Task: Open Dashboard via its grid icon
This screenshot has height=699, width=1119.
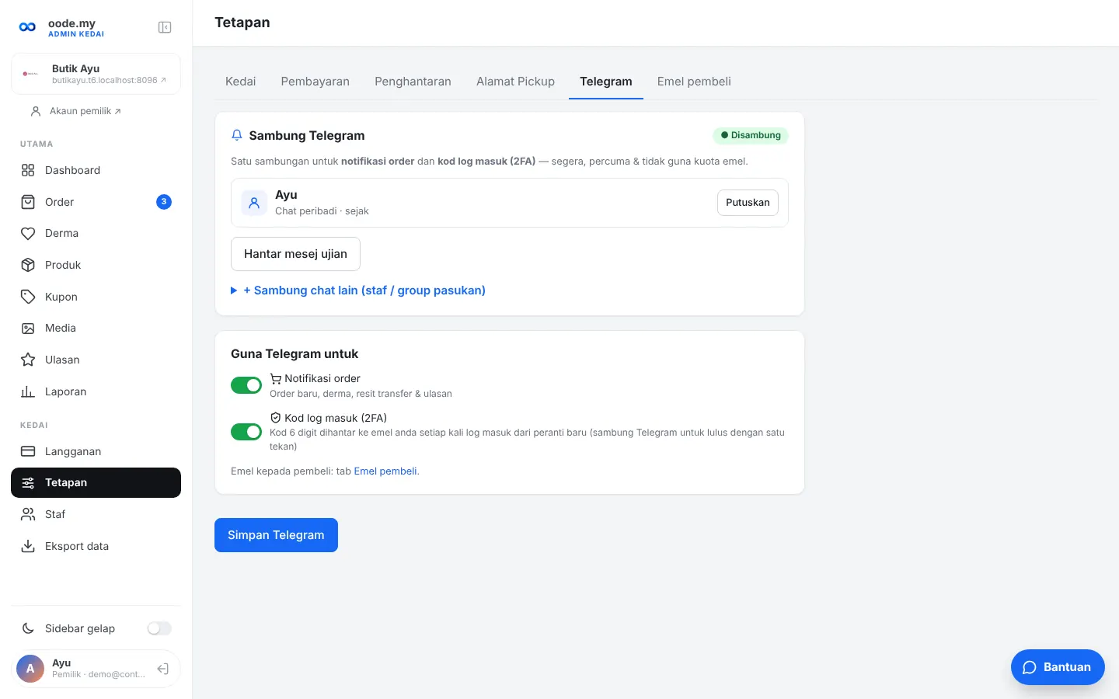Action: point(28,170)
